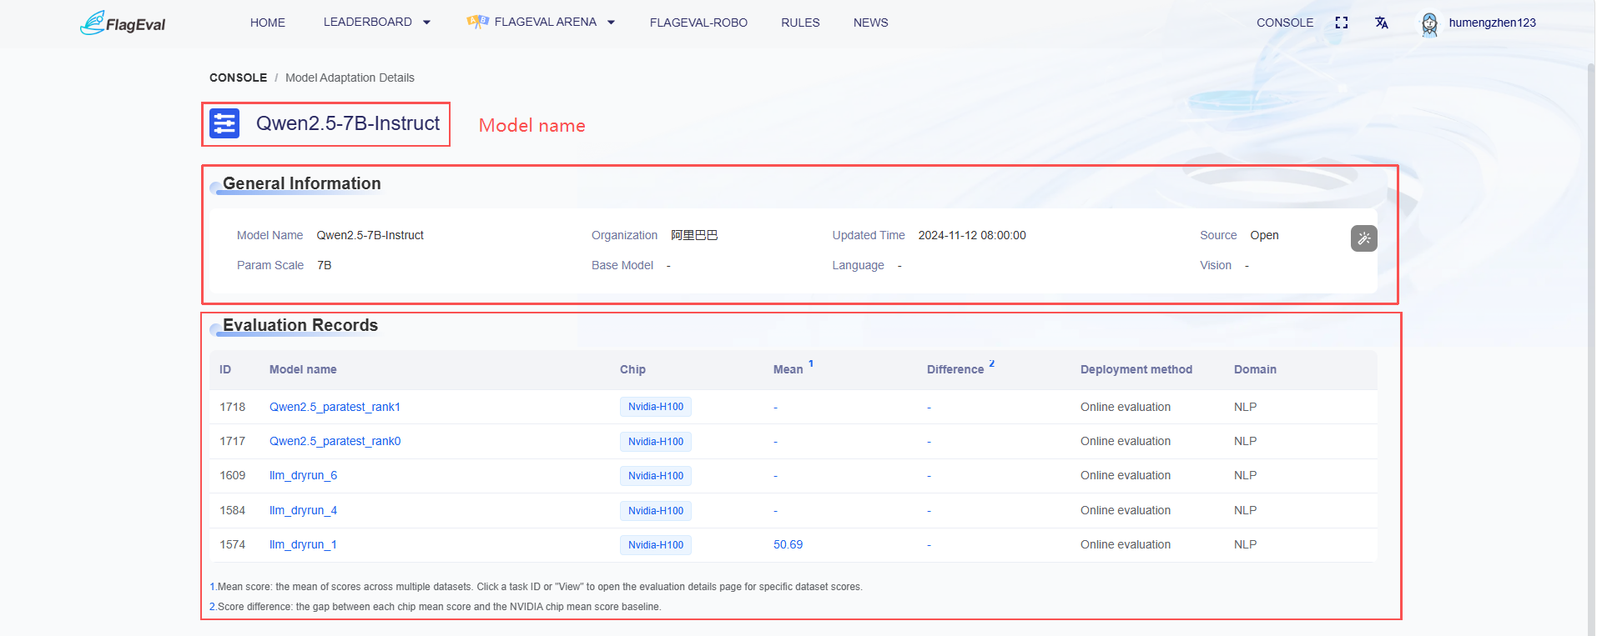Click the 50.69 mean score link
The height and width of the screenshot is (636, 1597).
(788, 544)
